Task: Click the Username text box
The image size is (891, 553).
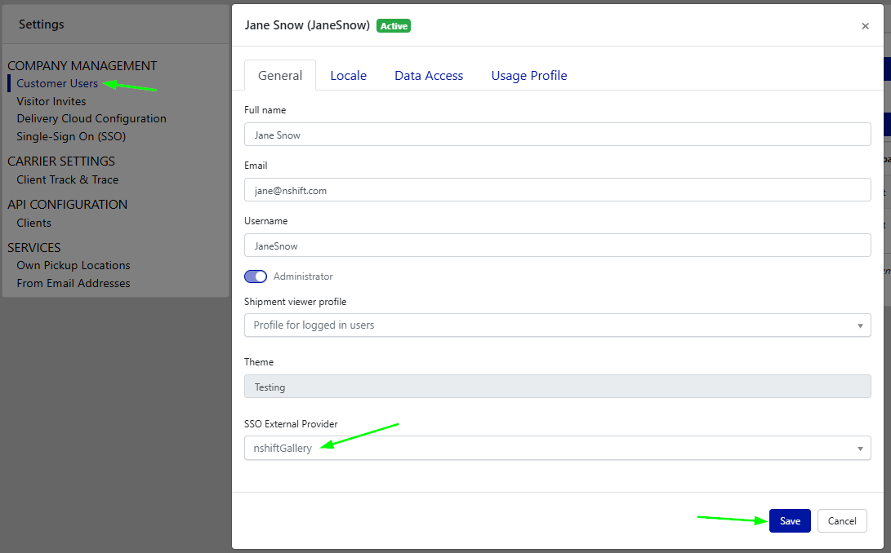Action: (557, 246)
